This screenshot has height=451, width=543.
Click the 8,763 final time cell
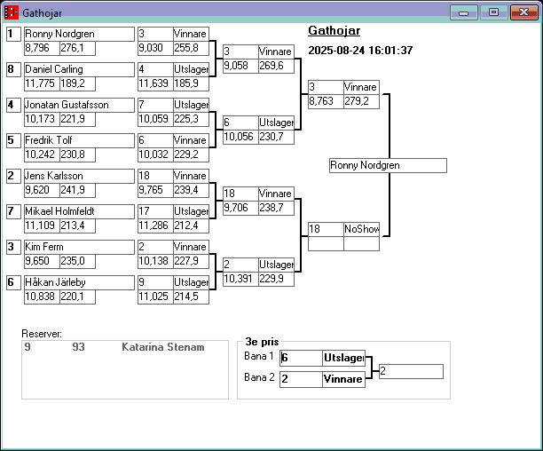pyautogui.click(x=326, y=101)
